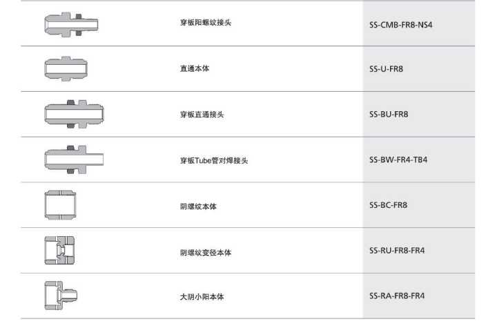Click the 穿板阳螺纹接头 fitting diagram
This screenshot has width=486, height=328.
click(x=71, y=25)
